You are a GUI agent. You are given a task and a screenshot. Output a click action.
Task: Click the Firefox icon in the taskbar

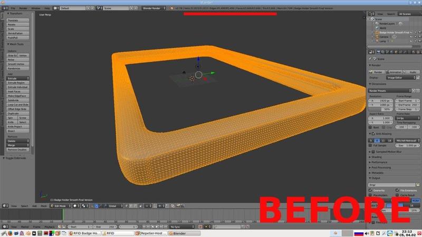click(x=10, y=233)
